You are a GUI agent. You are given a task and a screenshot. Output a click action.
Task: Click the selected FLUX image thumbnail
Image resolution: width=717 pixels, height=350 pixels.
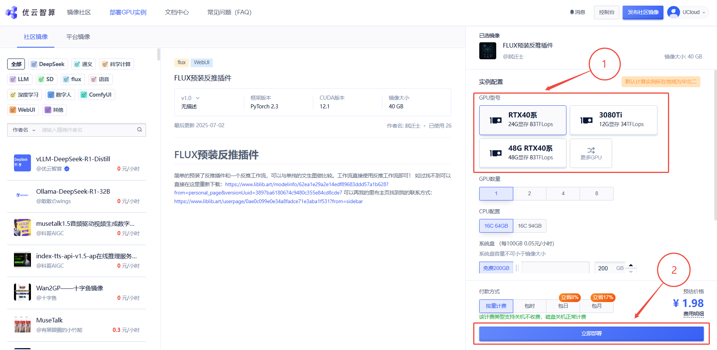click(x=488, y=51)
